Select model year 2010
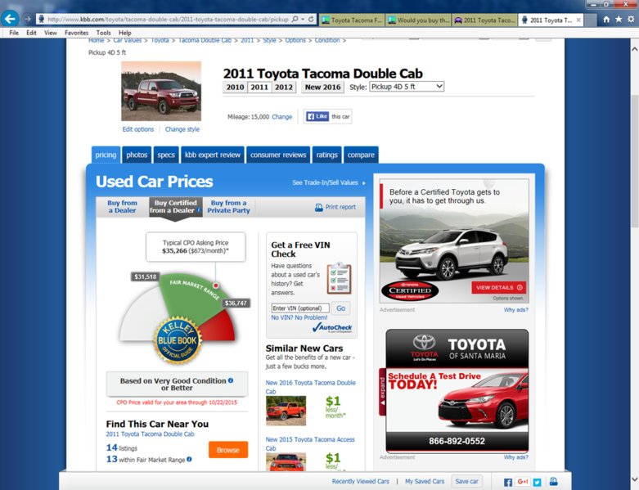 pos(235,88)
